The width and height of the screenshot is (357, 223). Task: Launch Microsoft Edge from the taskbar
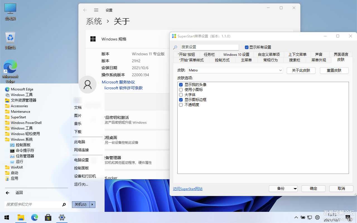click(x=34, y=217)
